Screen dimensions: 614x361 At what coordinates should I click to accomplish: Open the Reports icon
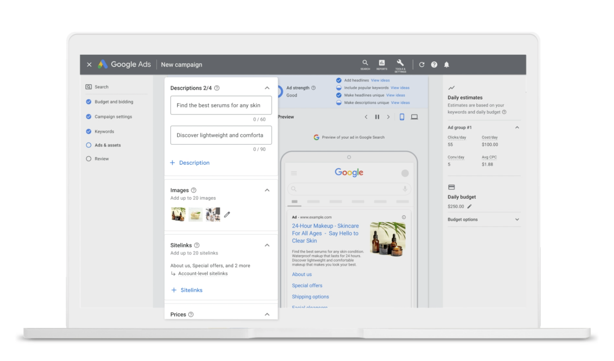coord(382,64)
